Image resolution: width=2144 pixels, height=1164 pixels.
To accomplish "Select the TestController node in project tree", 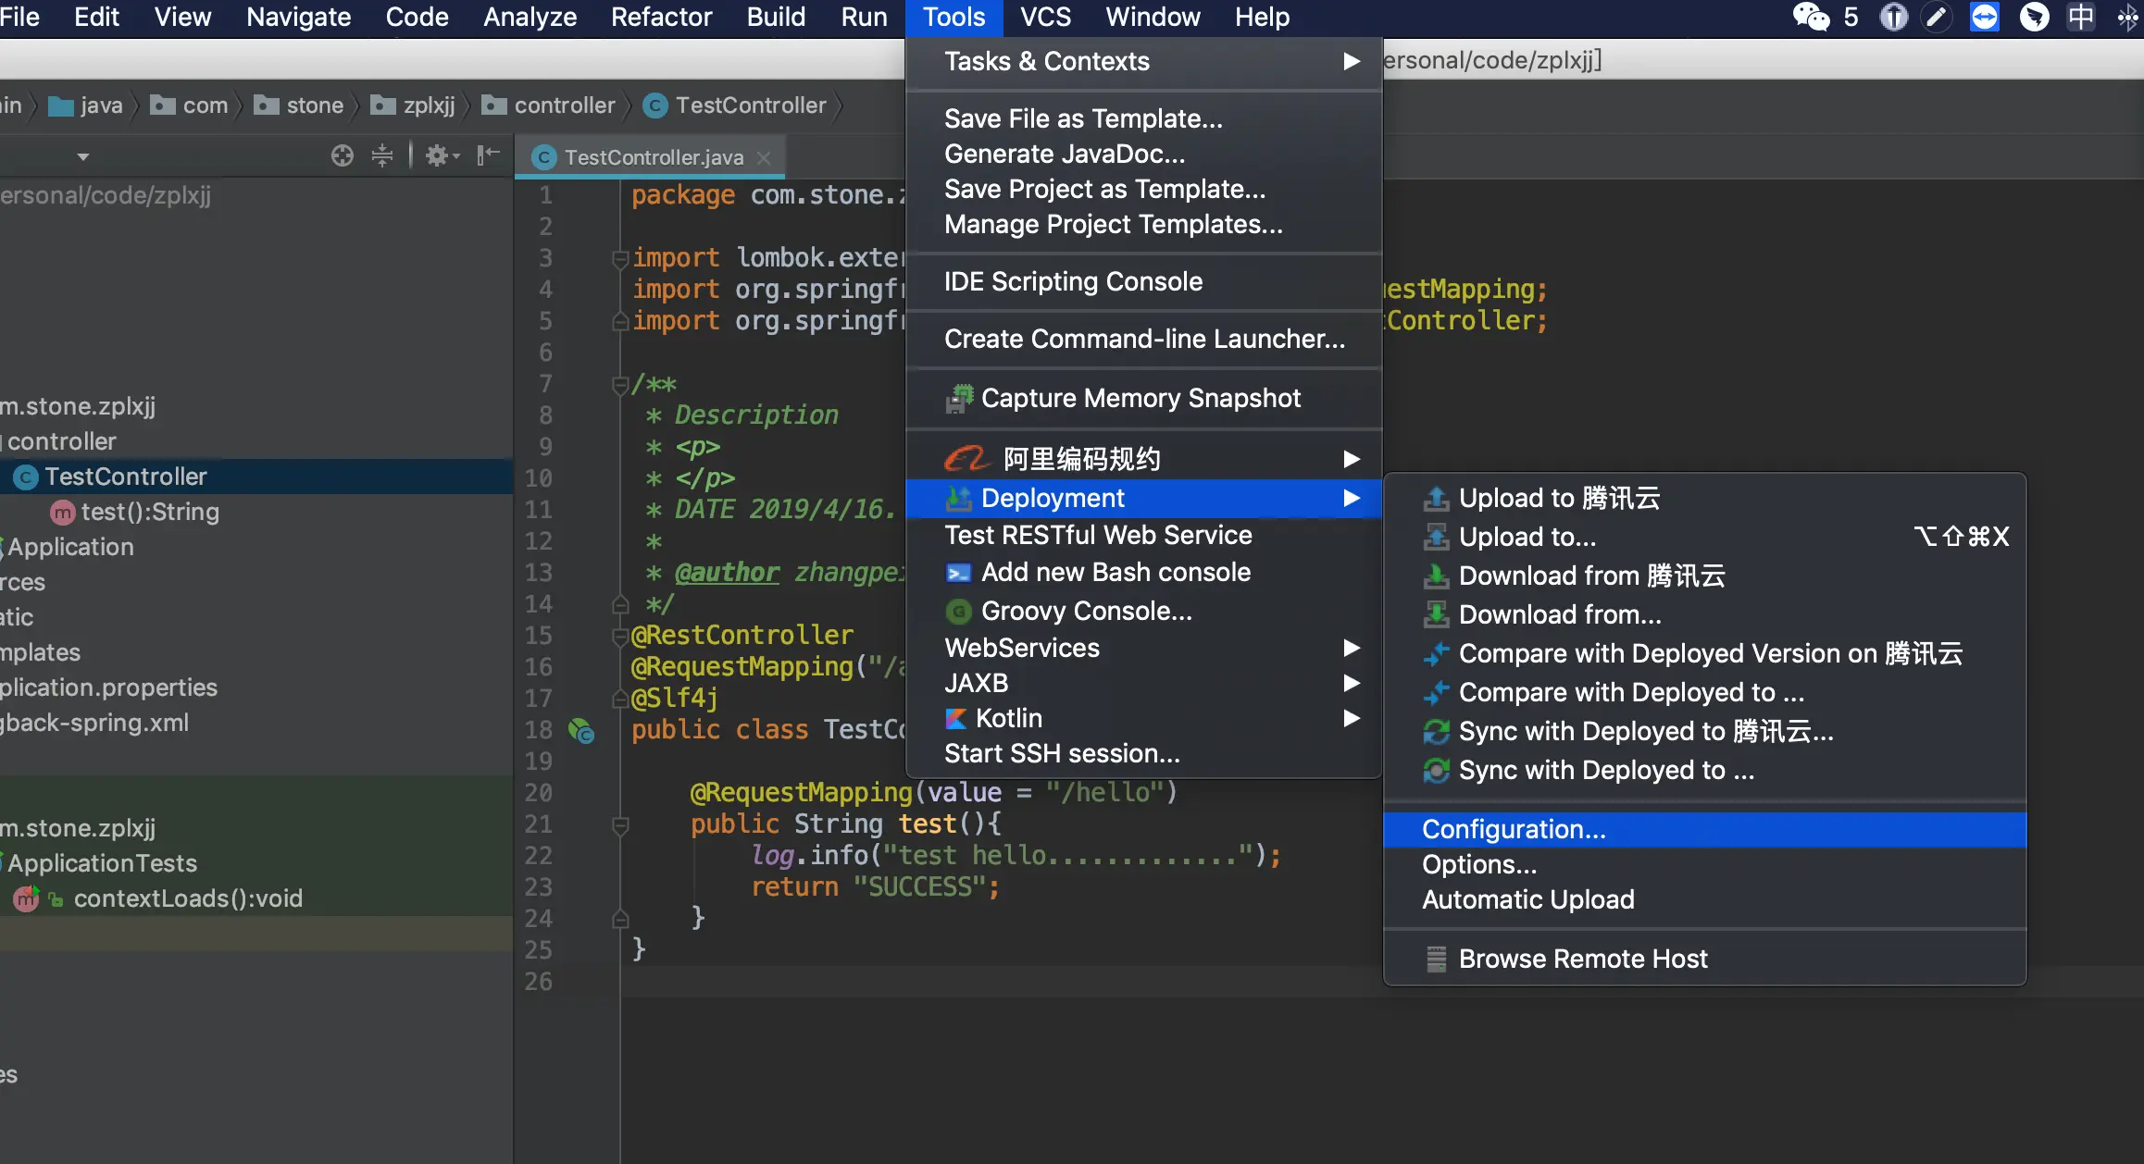I will [x=126, y=477].
